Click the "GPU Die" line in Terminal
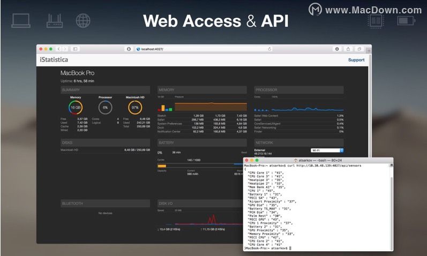The width and height of the screenshot is (427, 256). tap(263, 205)
